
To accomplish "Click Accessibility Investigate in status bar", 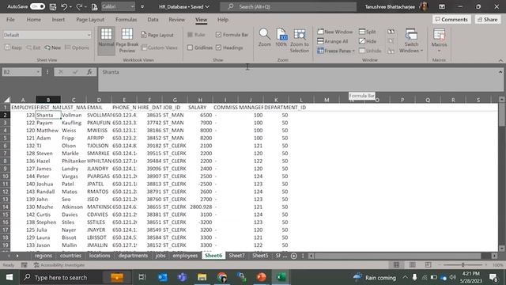I will [x=59, y=265].
